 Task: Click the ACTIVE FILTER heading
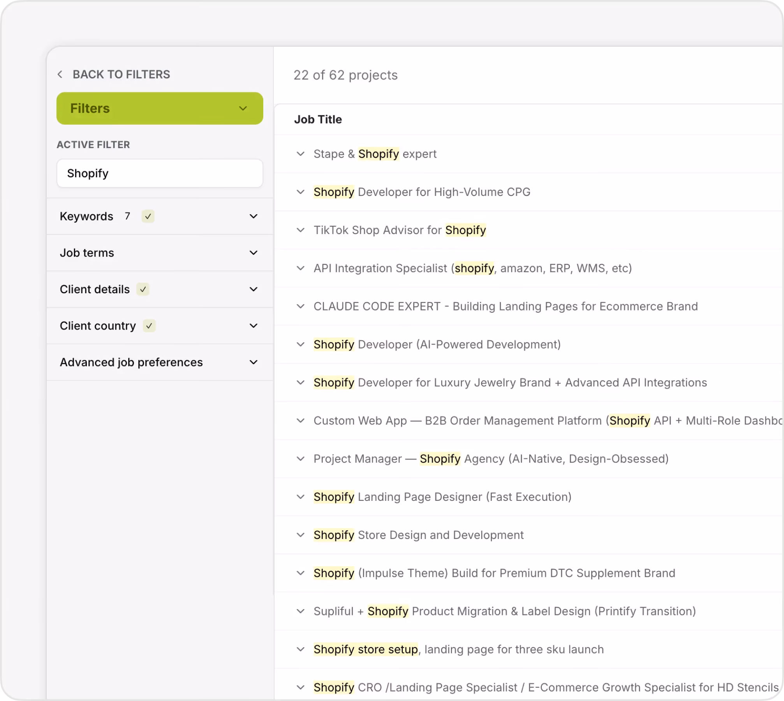(x=93, y=144)
